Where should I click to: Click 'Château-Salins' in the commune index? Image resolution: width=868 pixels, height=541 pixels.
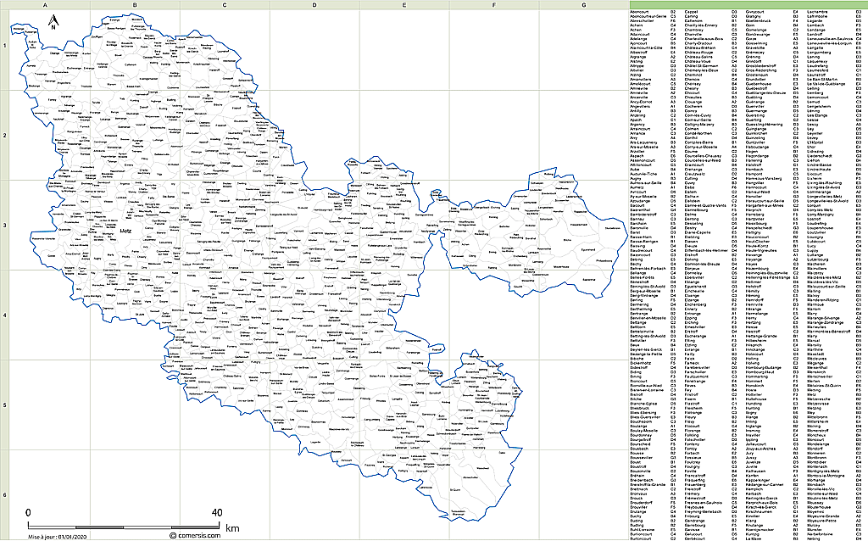click(698, 57)
